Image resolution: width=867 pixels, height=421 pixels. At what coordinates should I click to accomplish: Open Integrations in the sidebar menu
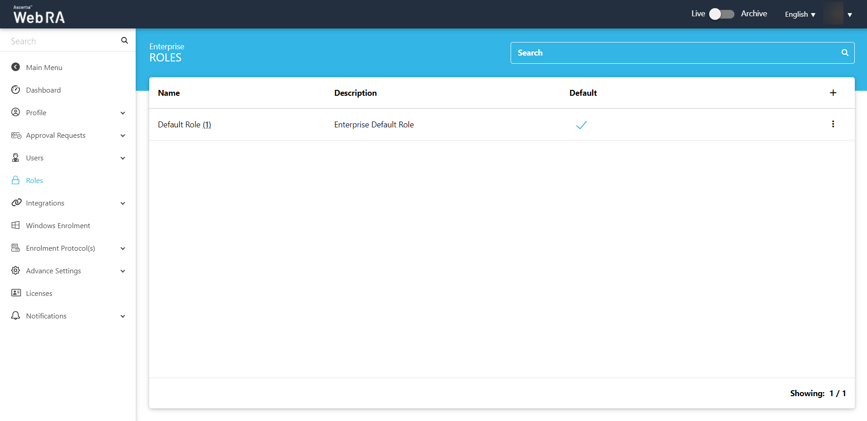click(45, 203)
